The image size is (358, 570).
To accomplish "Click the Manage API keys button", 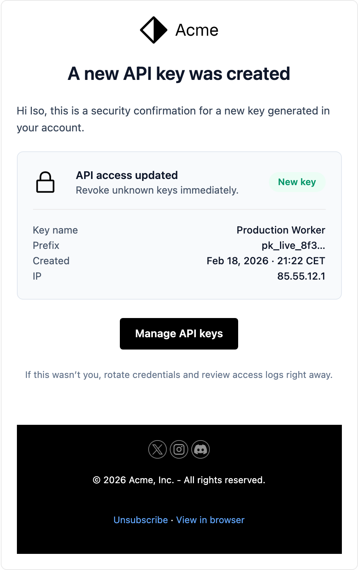I will [x=179, y=333].
